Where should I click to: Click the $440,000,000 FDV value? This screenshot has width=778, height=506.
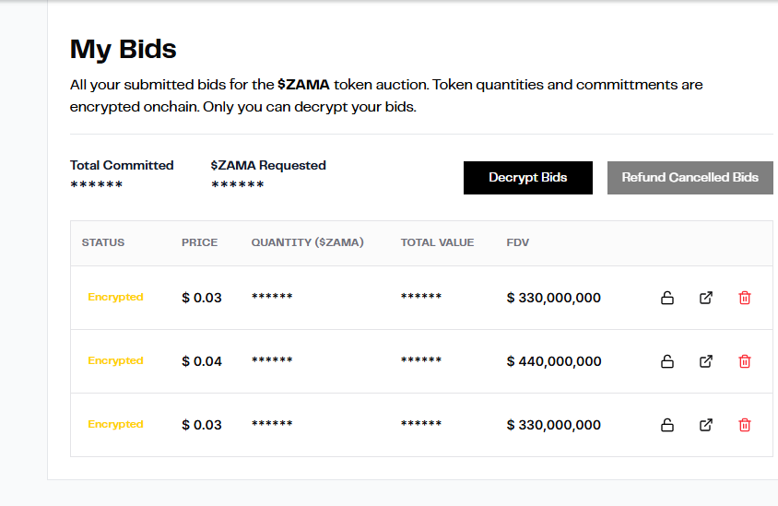[554, 361]
